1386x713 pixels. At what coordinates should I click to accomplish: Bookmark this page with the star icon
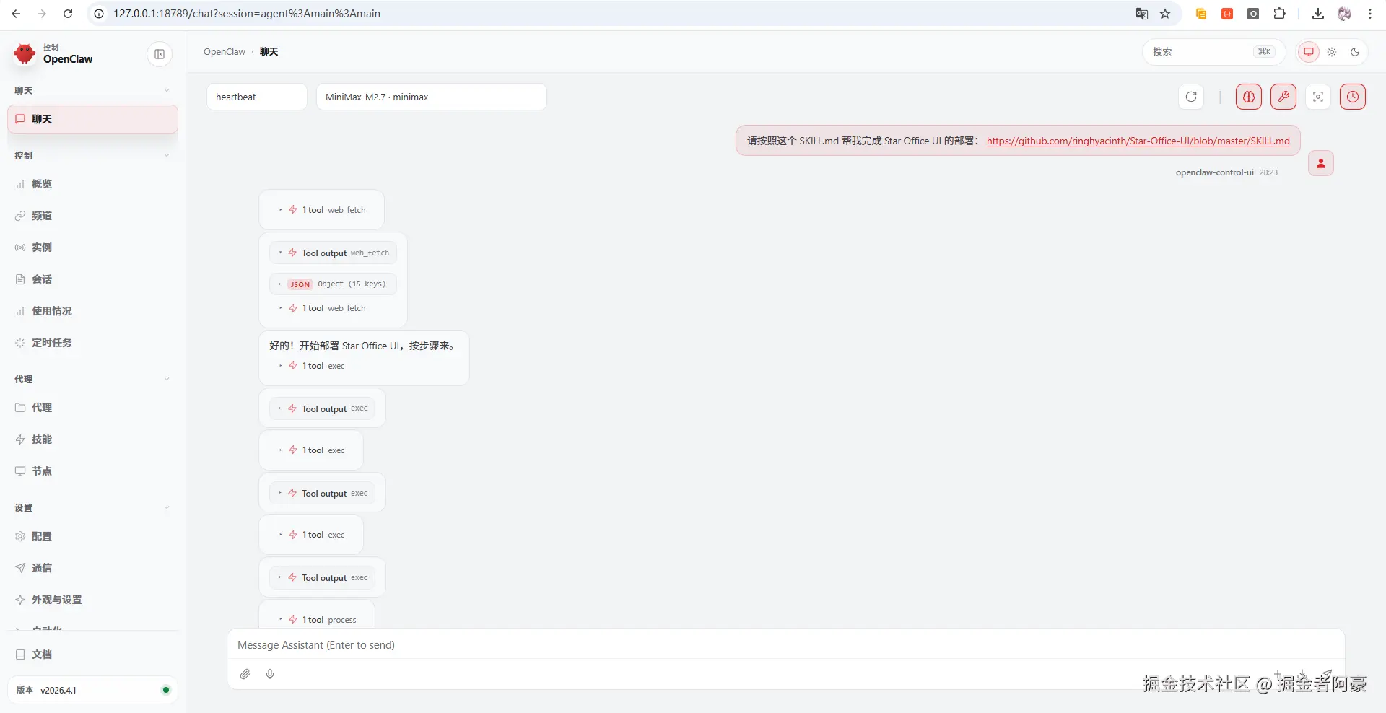pos(1165,14)
